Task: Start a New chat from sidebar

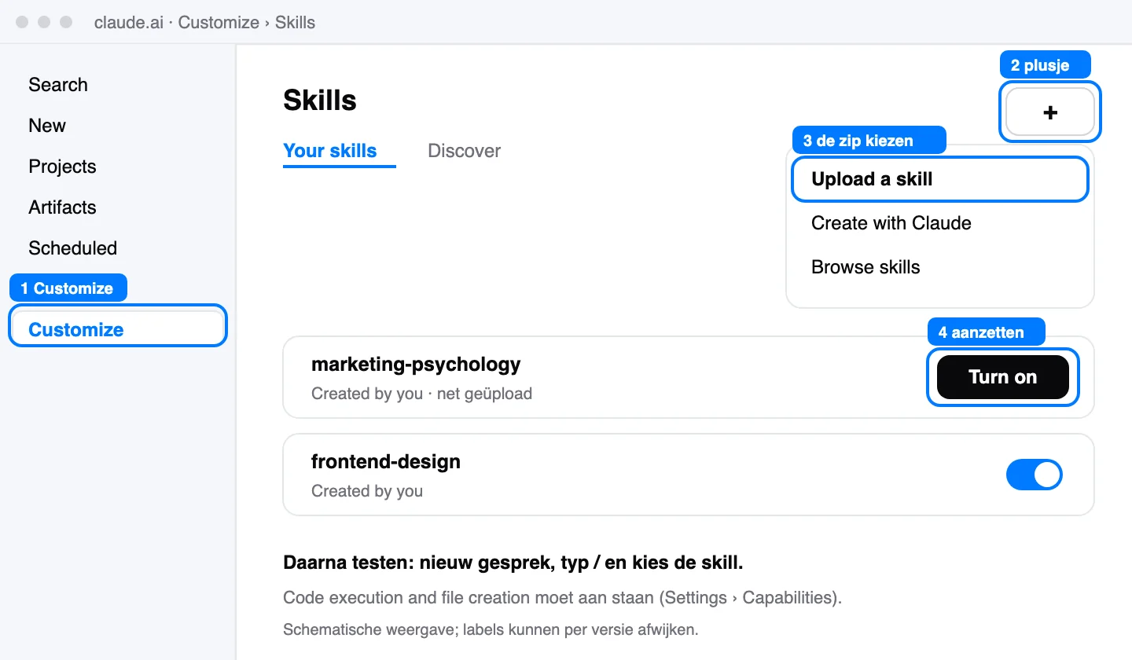Action: 47,126
